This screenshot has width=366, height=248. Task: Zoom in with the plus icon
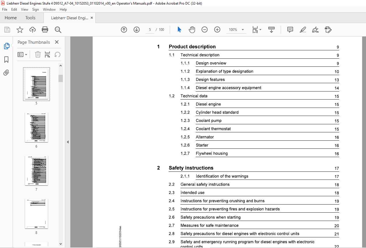pos(217,30)
